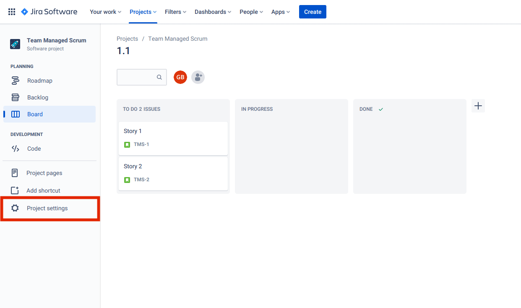521x308 pixels.
Task: Expand the Your work dropdown
Action: tap(105, 12)
